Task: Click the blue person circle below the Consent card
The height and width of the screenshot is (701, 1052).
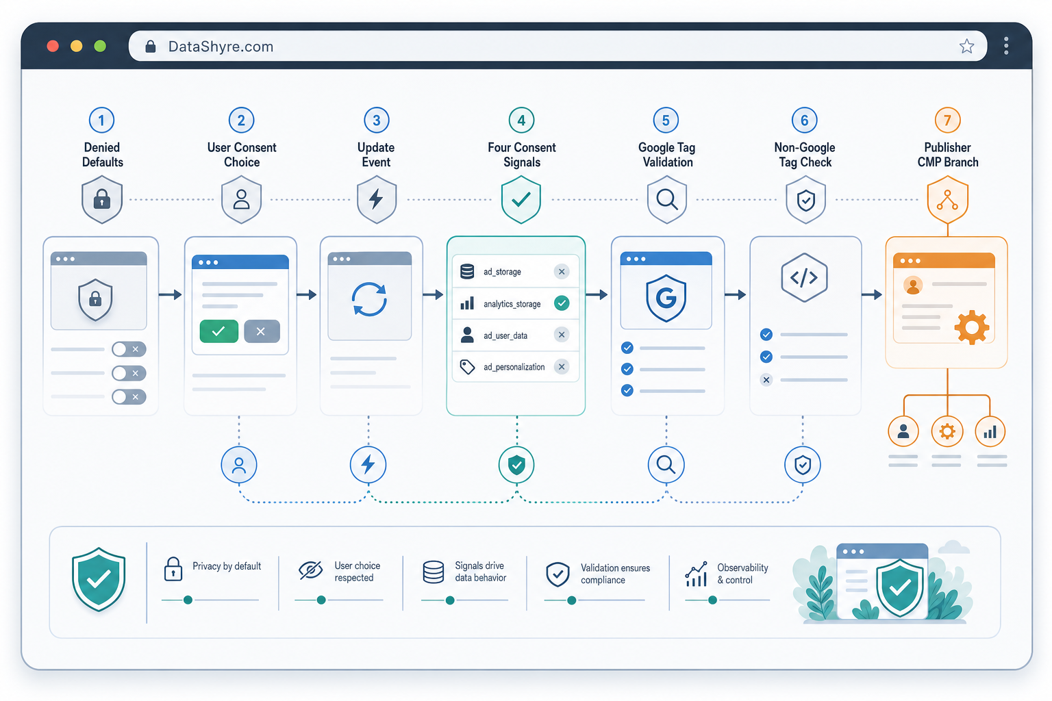Action: pyautogui.click(x=239, y=465)
